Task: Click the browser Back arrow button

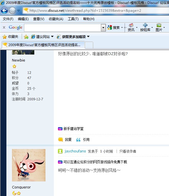Action: point(4,11)
